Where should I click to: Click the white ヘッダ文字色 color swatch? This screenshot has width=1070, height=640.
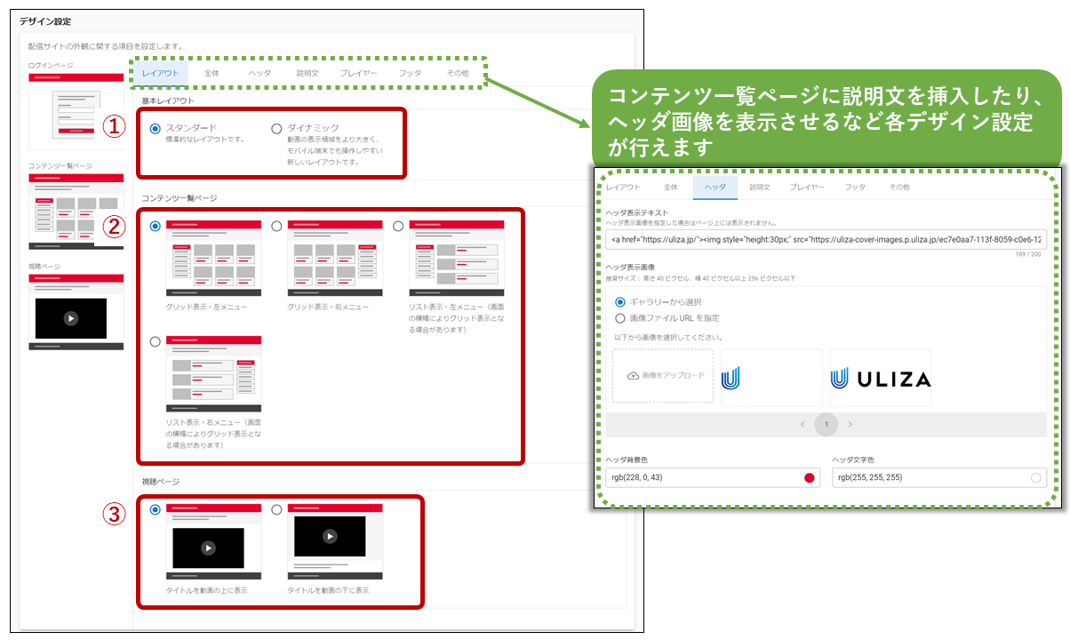pyautogui.click(x=1035, y=478)
